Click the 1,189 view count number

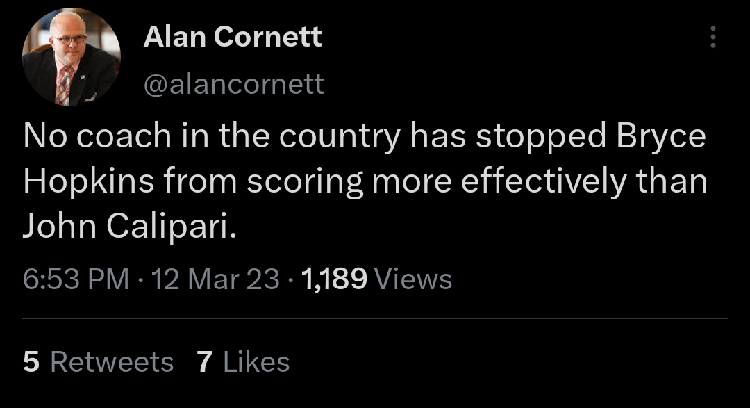click(x=335, y=279)
